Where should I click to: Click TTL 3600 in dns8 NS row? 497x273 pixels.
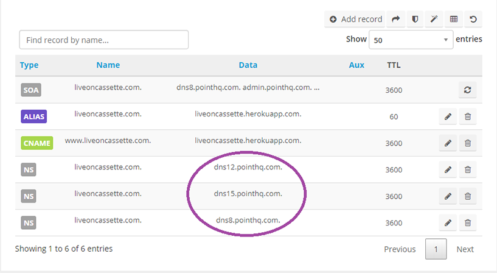[x=394, y=223]
